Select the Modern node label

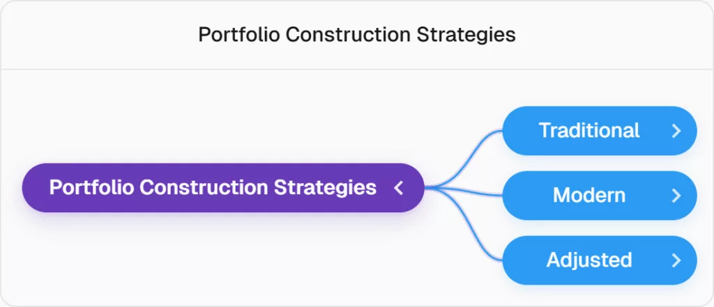click(589, 196)
